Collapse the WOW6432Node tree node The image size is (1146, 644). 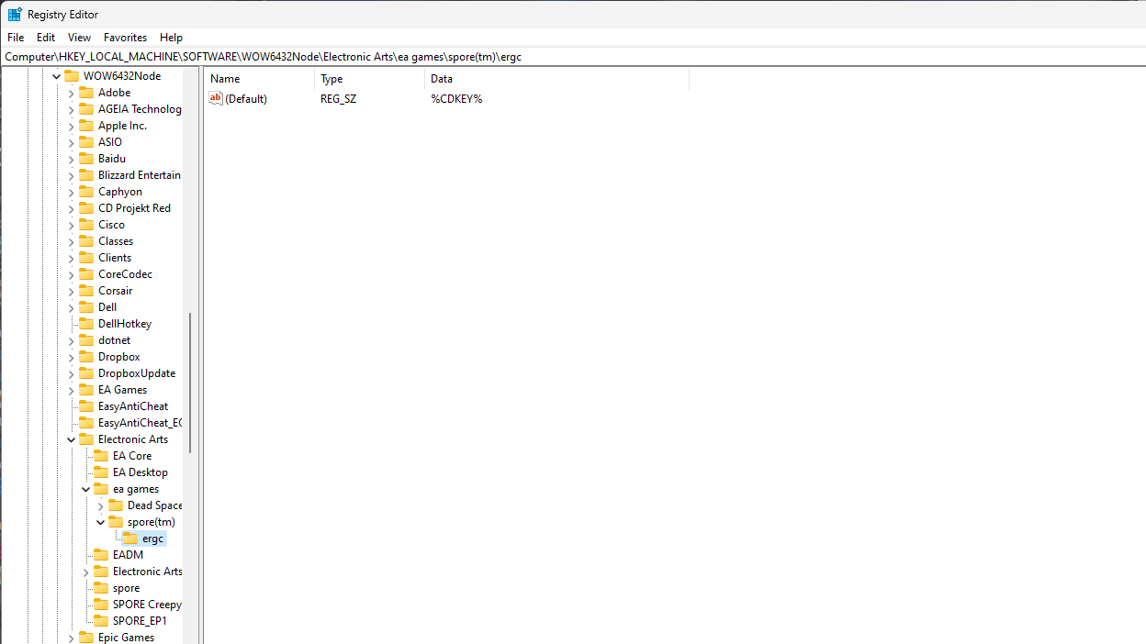pos(56,76)
